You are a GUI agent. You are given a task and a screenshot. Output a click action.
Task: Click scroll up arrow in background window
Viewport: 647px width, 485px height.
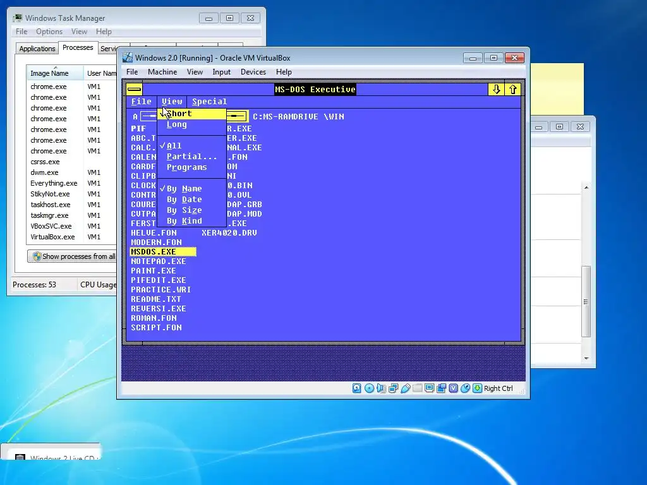586,188
